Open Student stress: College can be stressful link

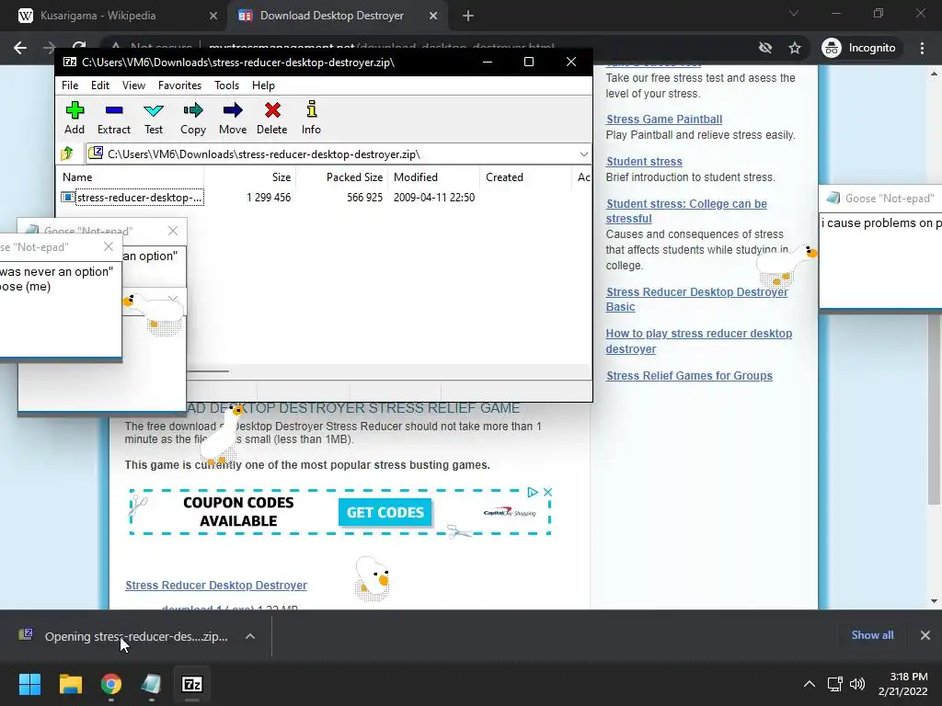[686, 211]
